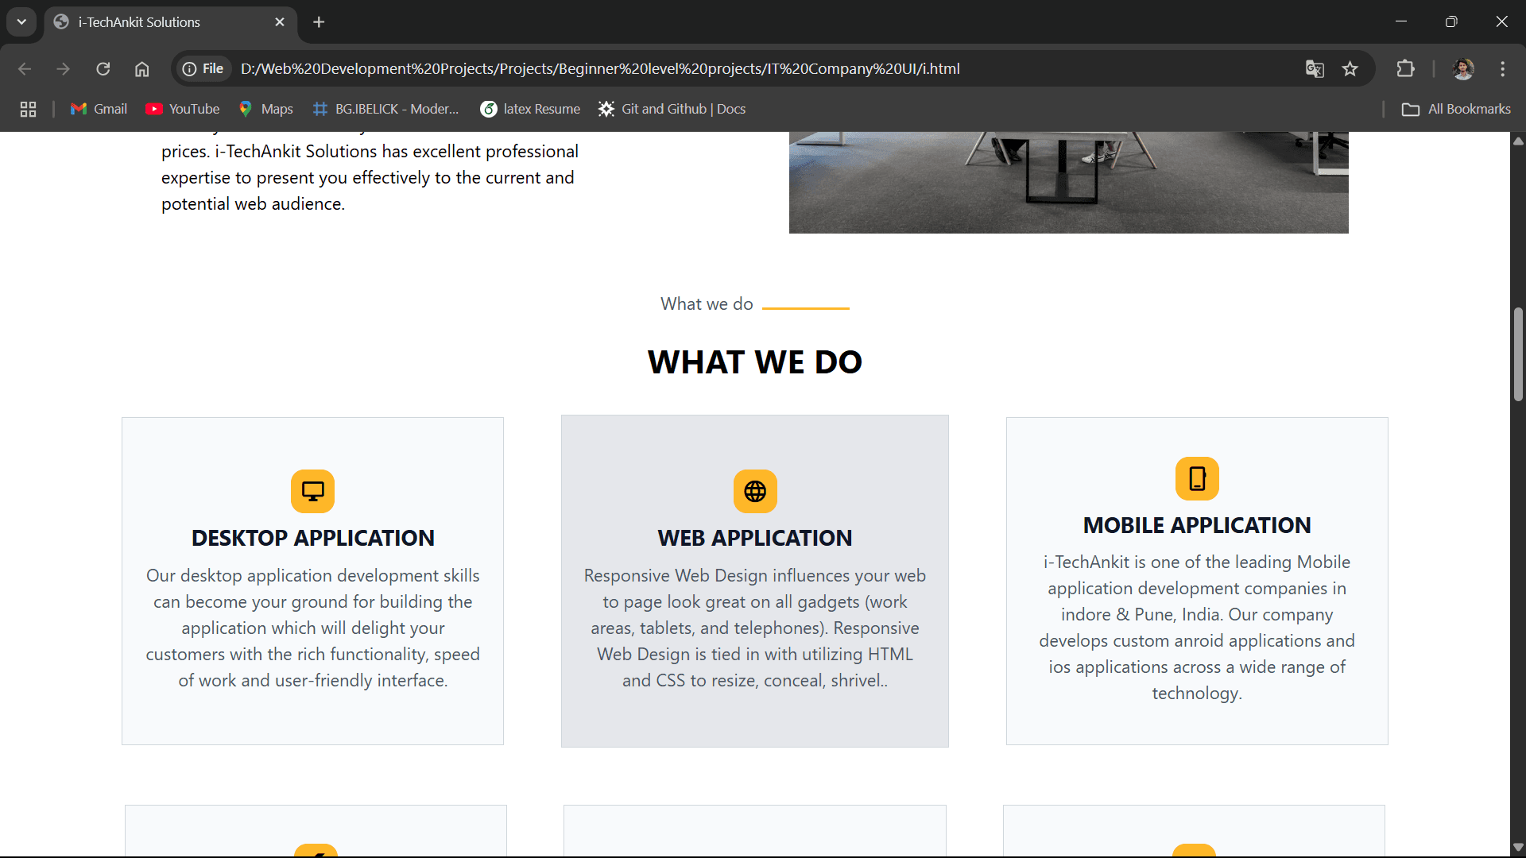The width and height of the screenshot is (1526, 858).
Task: Click the vertical scrollbar thumb
Action: 1518,354
